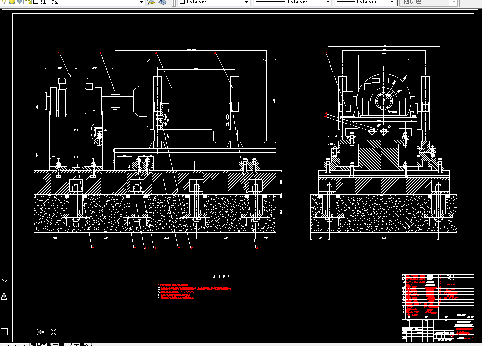Switch to the 布局2 layout tab
This screenshot has height=346, width=482.
(x=80, y=344)
